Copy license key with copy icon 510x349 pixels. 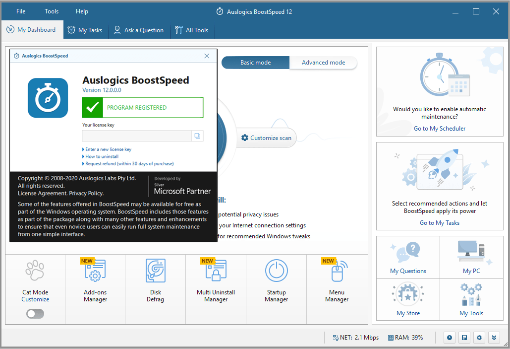click(197, 136)
